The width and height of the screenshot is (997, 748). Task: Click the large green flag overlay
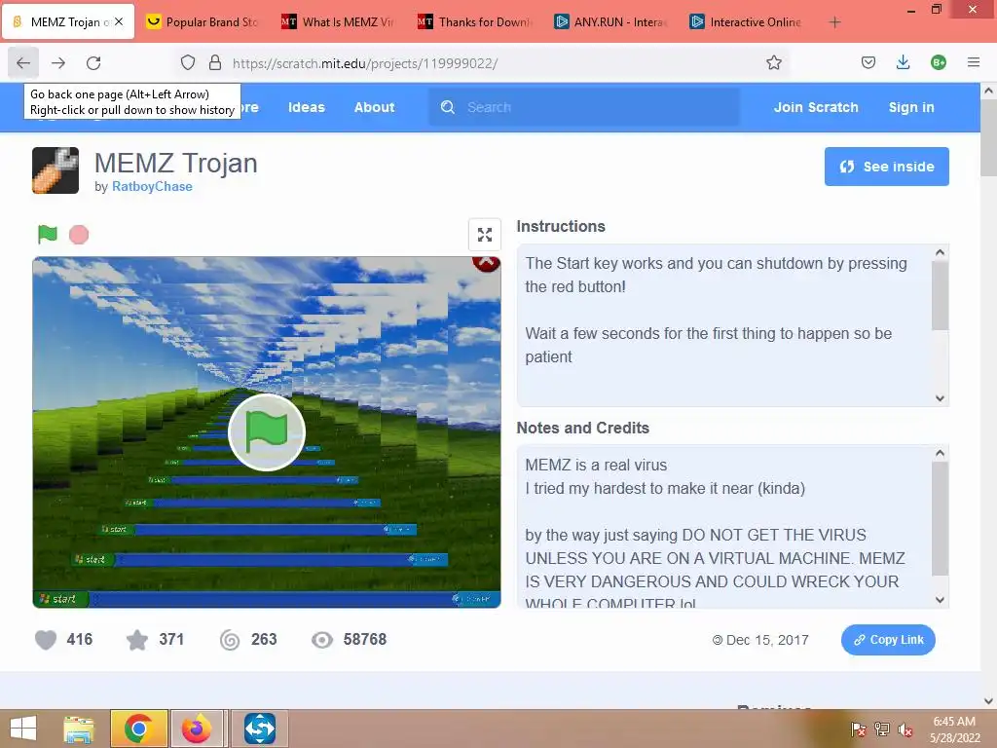pos(267,432)
